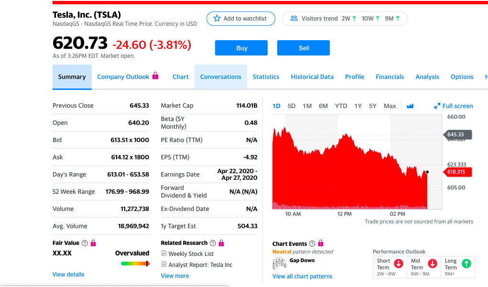Click the 10W visitors trend up arrow
488x287 pixels.
coord(378,18)
